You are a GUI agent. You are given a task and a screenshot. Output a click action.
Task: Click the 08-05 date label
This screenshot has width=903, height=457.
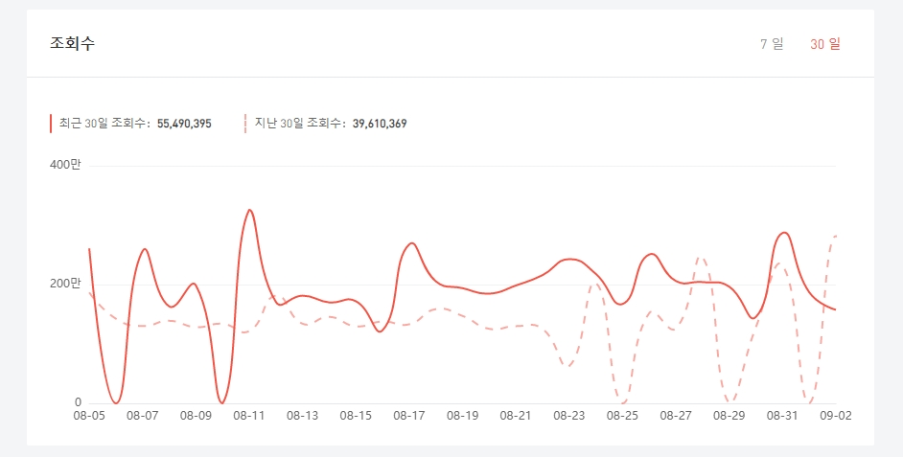tap(89, 416)
